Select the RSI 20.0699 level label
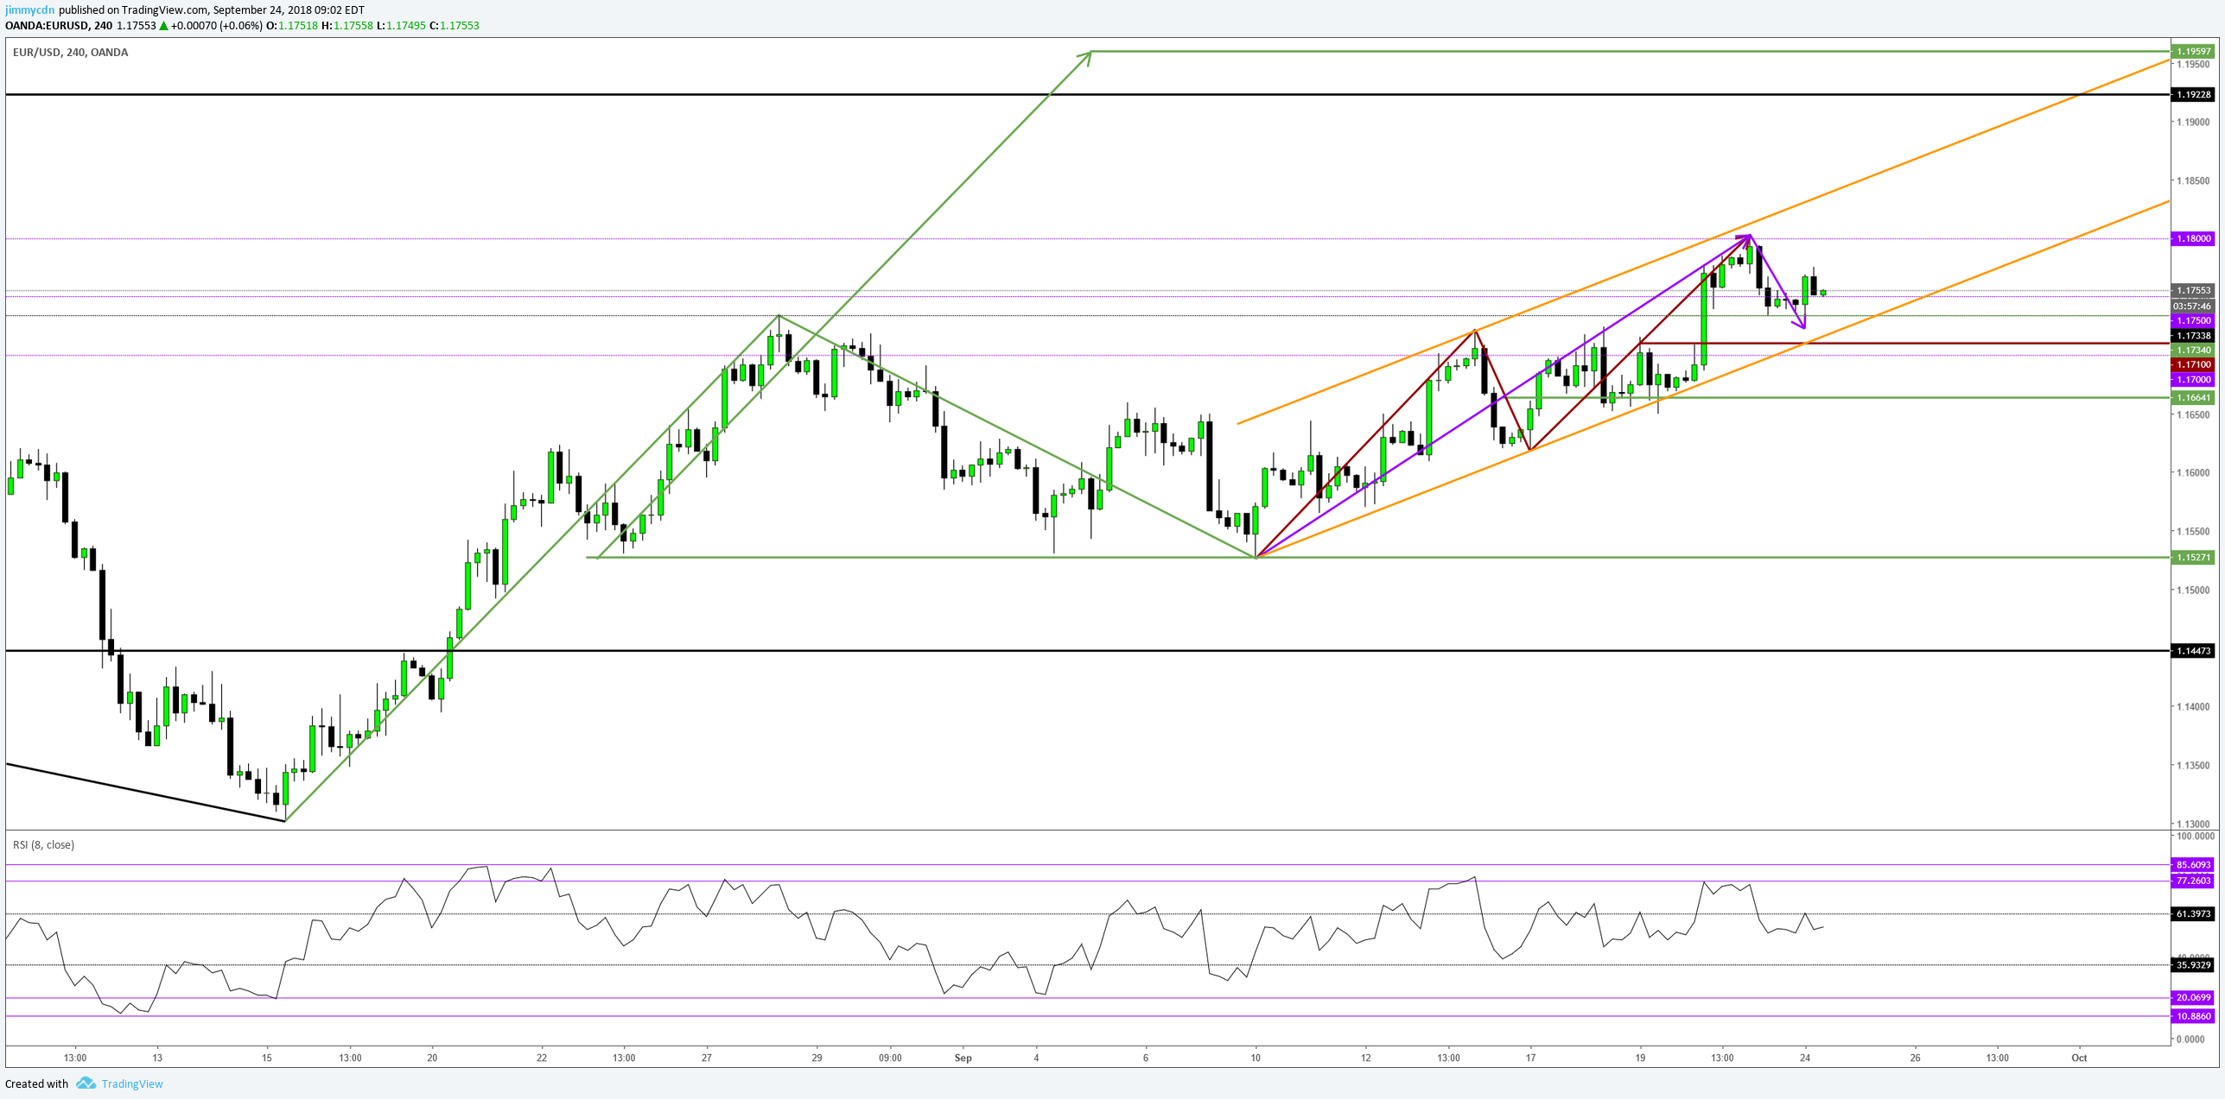The image size is (2225, 1099). [2193, 997]
